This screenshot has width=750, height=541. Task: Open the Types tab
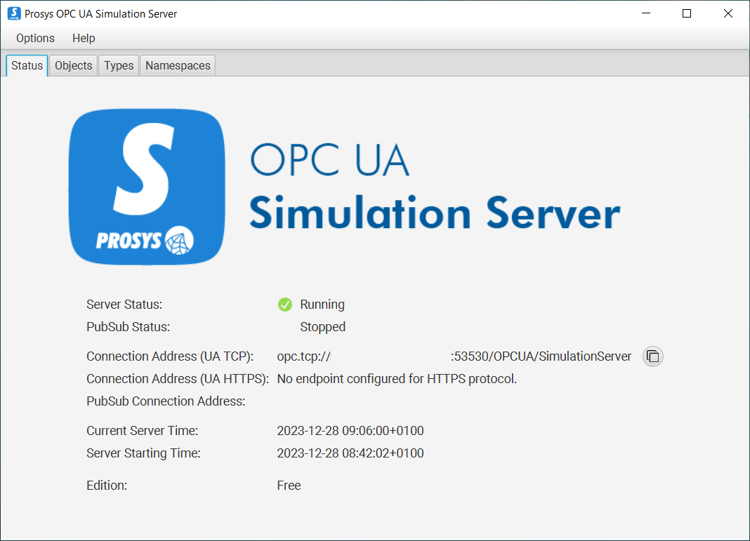click(119, 65)
